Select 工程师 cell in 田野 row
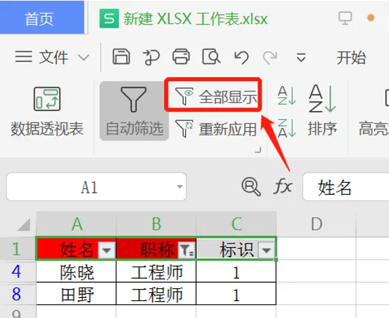The width and height of the screenshot is (389, 318). point(156,294)
